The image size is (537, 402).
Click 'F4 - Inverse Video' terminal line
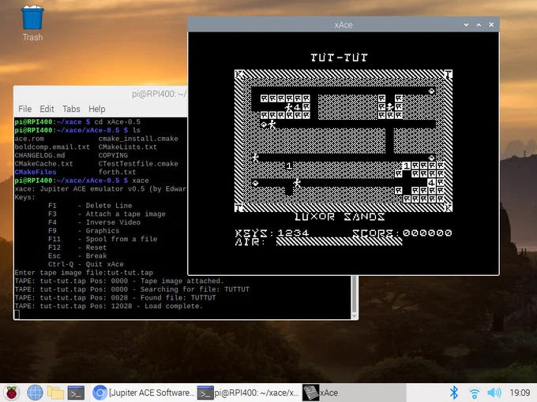(x=94, y=222)
